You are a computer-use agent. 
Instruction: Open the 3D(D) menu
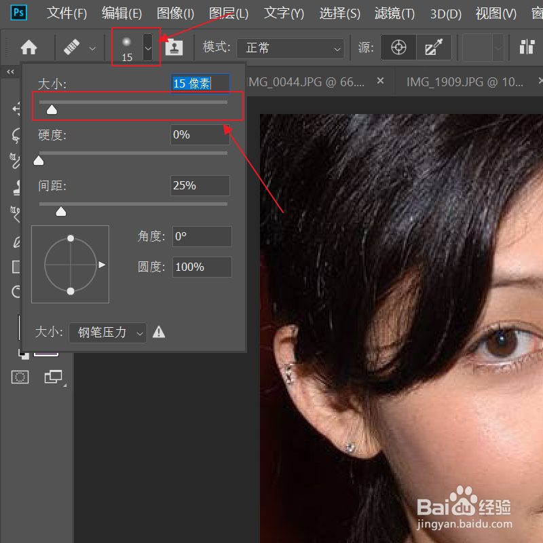point(446,14)
